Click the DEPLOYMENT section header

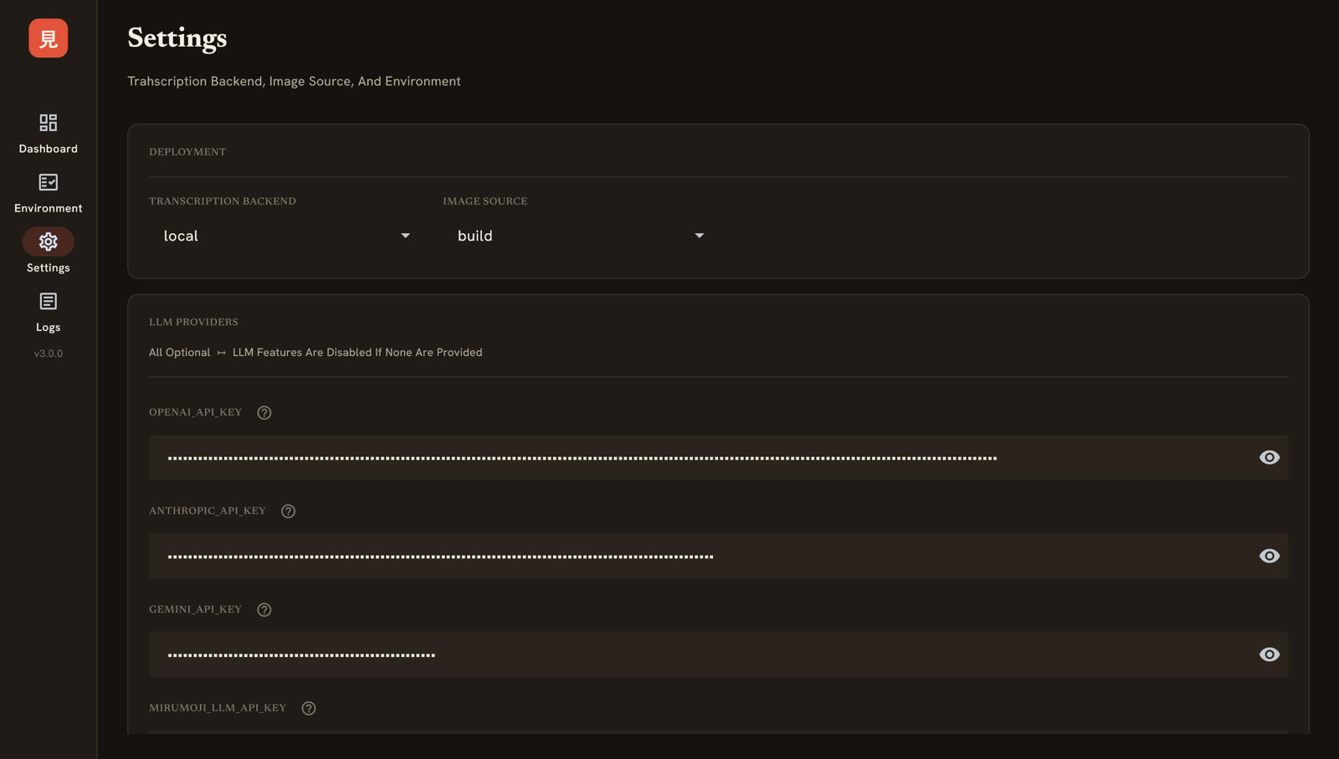tap(187, 152)
